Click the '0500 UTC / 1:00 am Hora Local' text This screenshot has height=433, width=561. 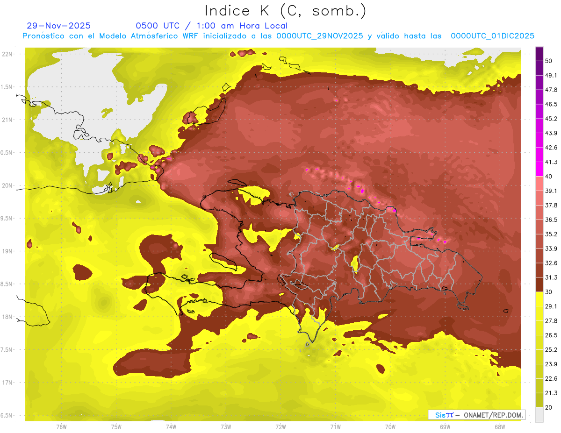[x=212, y=26]
